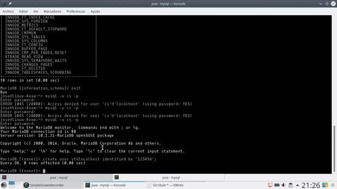Click the 'Bye' output line
This screenshot has width=337, height=189.
[4, 92]
